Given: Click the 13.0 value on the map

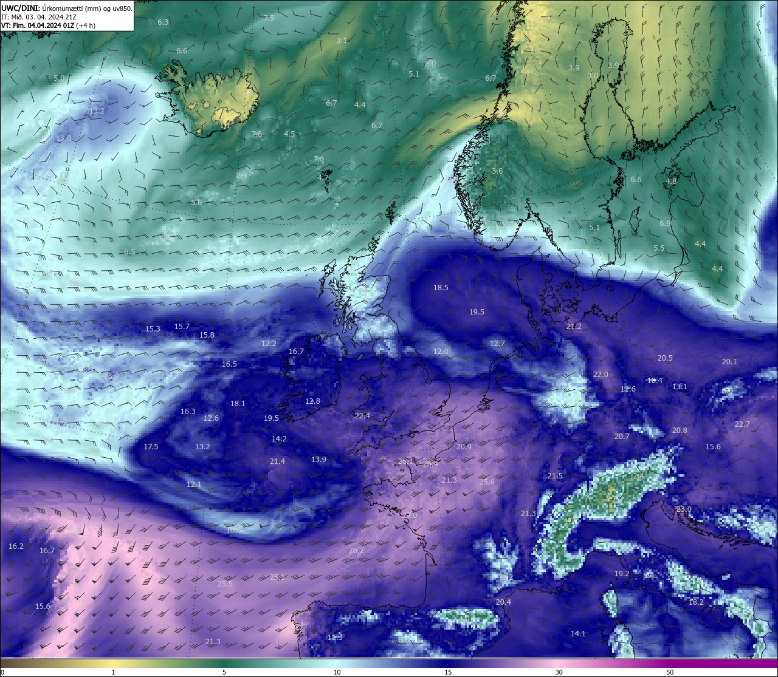Looking at the screenshot, I should pos(63,138).
